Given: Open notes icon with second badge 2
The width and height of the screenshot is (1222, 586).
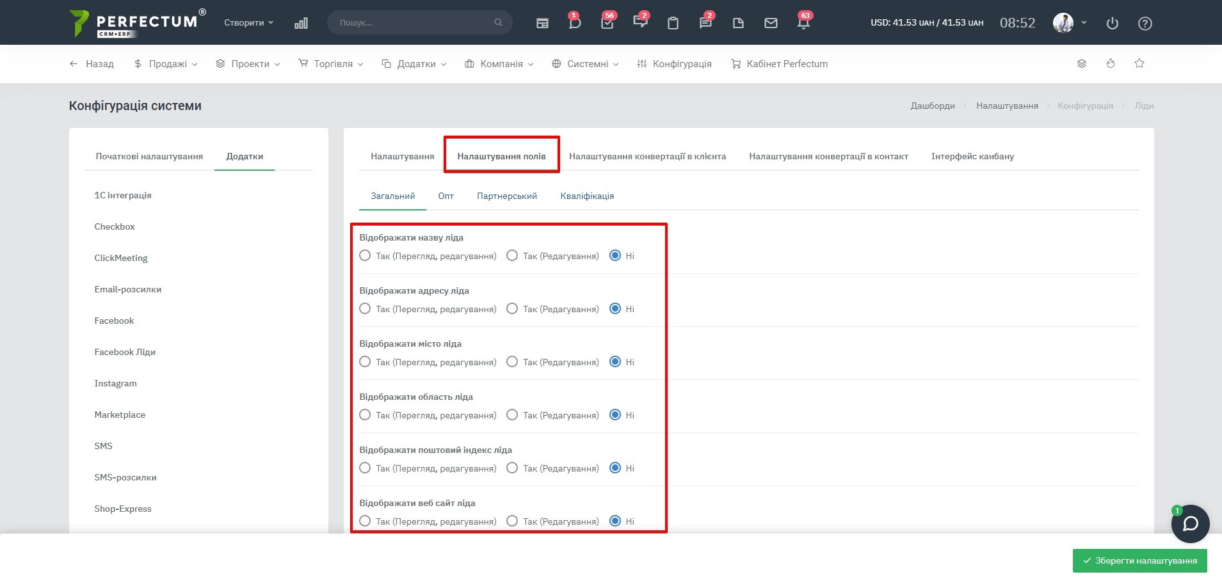Looking at the screenshot, I should click(x=705, y=22).
